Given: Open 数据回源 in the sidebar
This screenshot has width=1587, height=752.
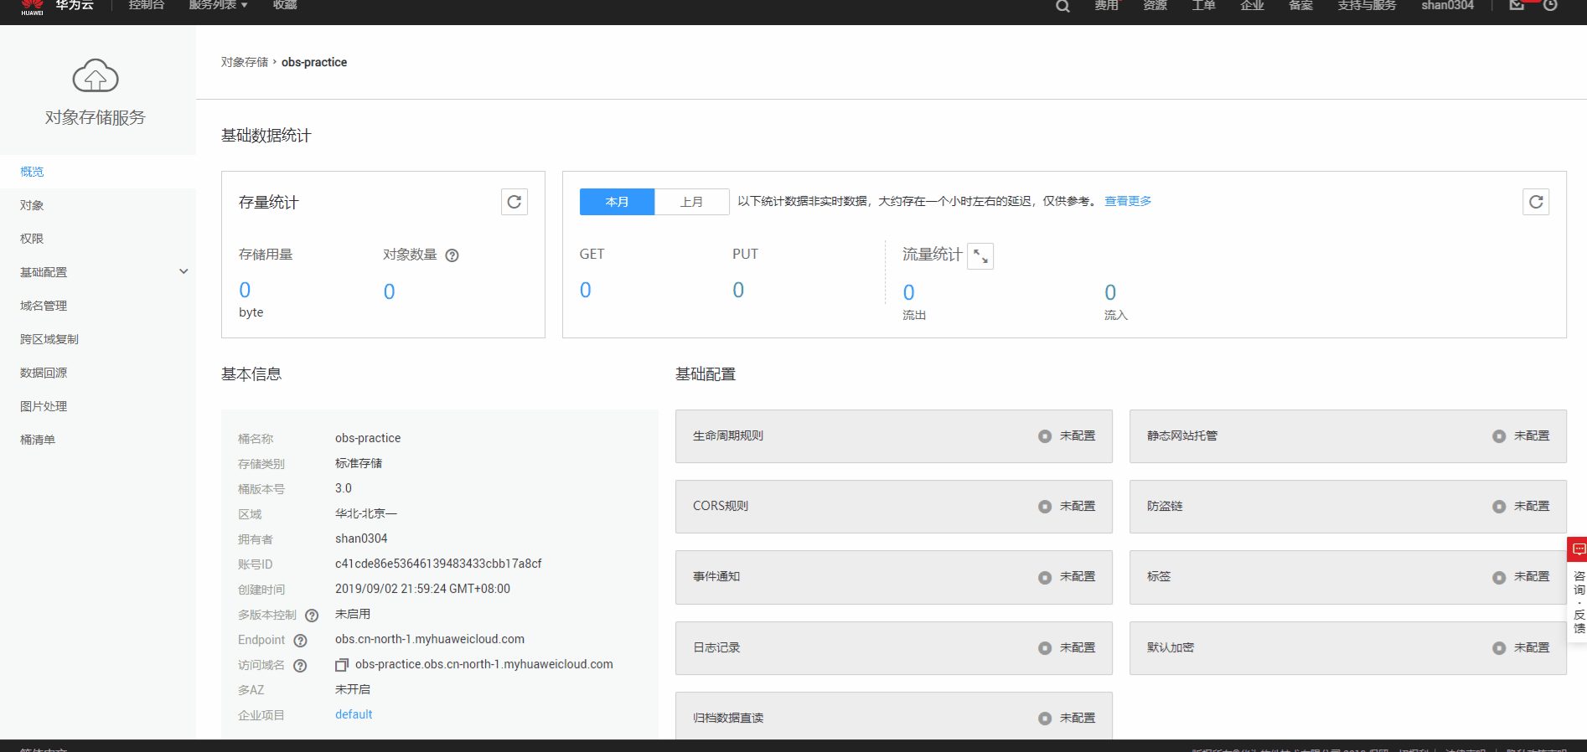Looking at the screenshot, I should tap(98, 373).
